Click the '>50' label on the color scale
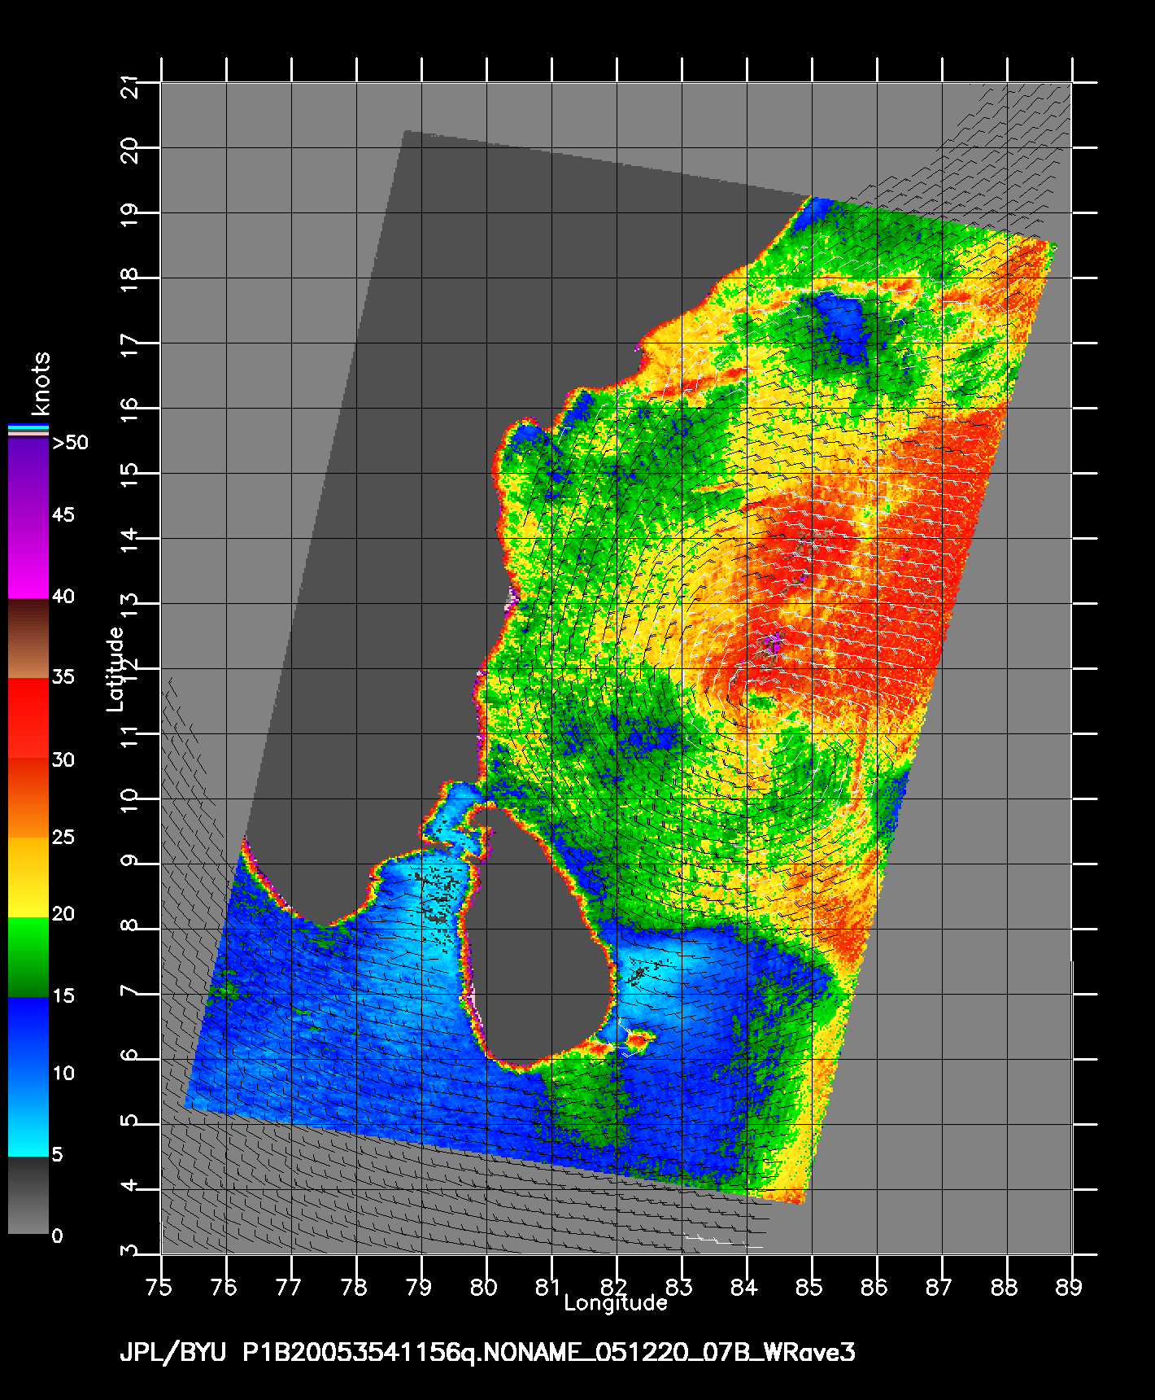 point(70,443)
